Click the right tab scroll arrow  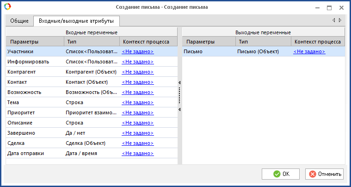tap(340, 20)
